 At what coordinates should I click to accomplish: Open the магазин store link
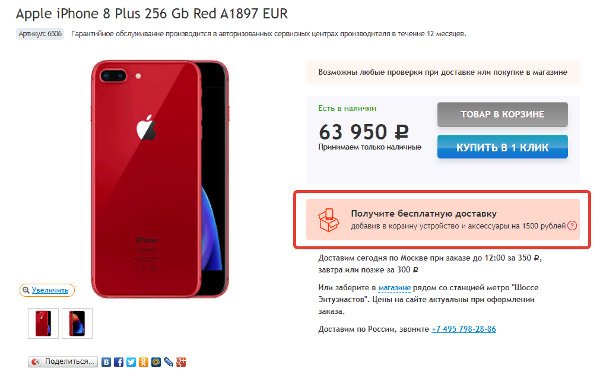pos(394,287)
